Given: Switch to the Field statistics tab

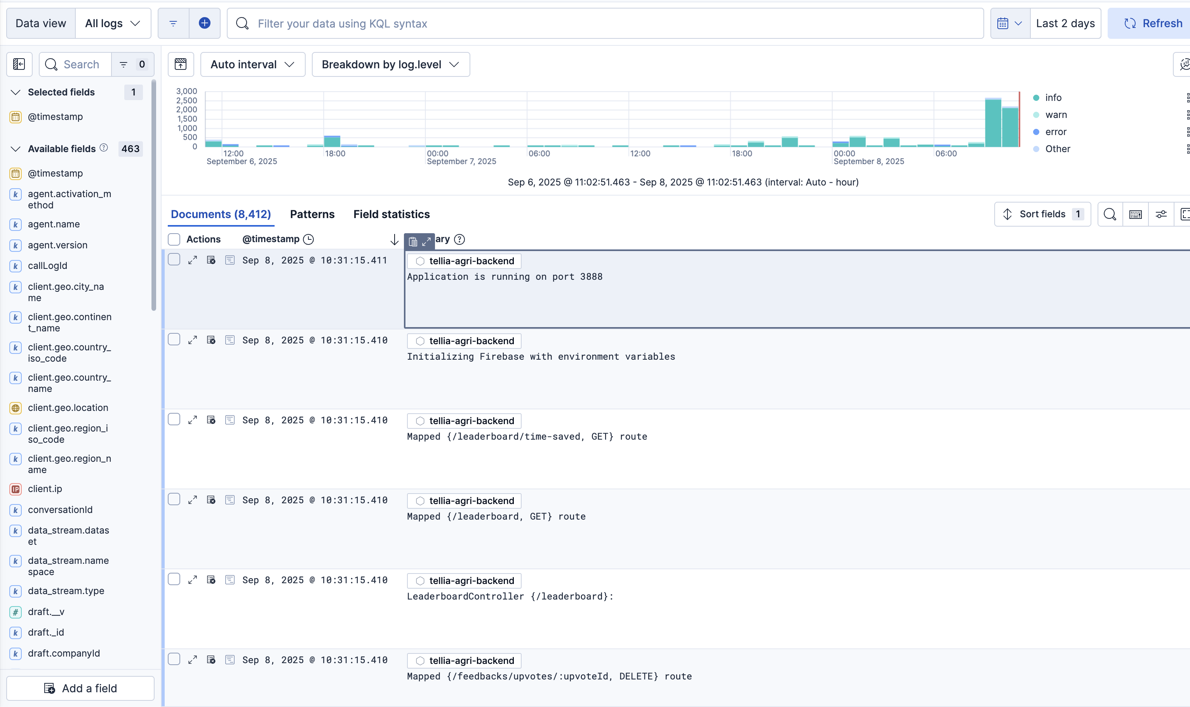Looking at the screenshot, I should tap(391, 214).
